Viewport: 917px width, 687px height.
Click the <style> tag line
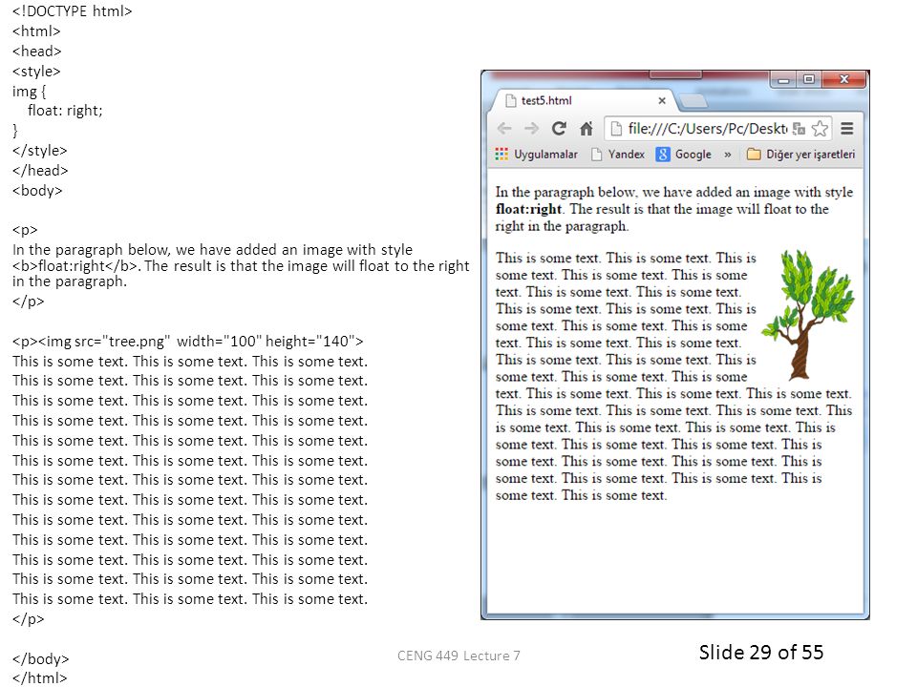[x=36, y=72]
